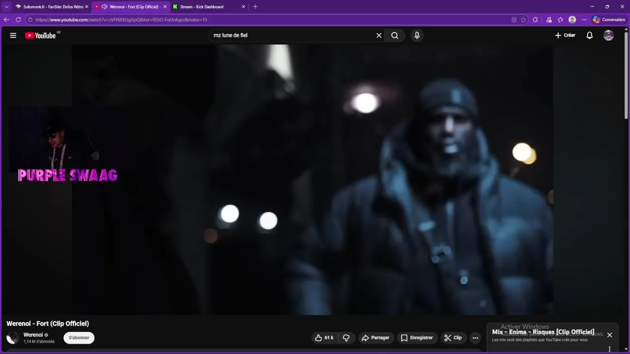Close the Solomonk.fr tab

pyautogui.click(x=87, y=7)
